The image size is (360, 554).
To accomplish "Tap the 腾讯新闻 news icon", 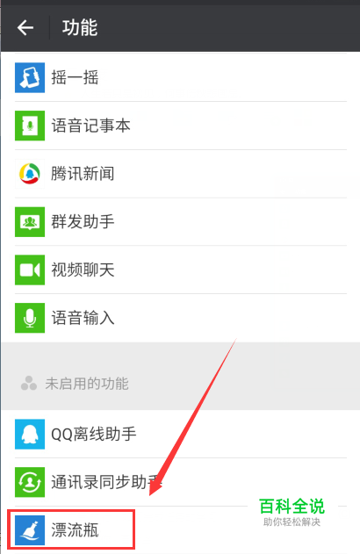I will pos(30,174).
